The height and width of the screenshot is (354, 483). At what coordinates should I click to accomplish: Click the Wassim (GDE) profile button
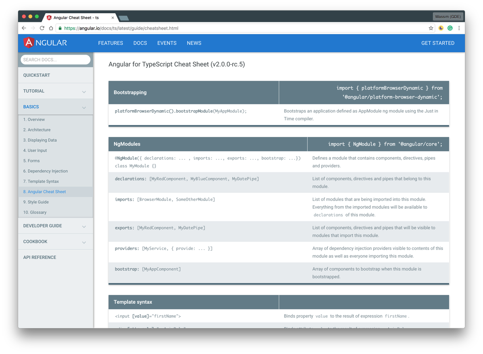point(448,16)
